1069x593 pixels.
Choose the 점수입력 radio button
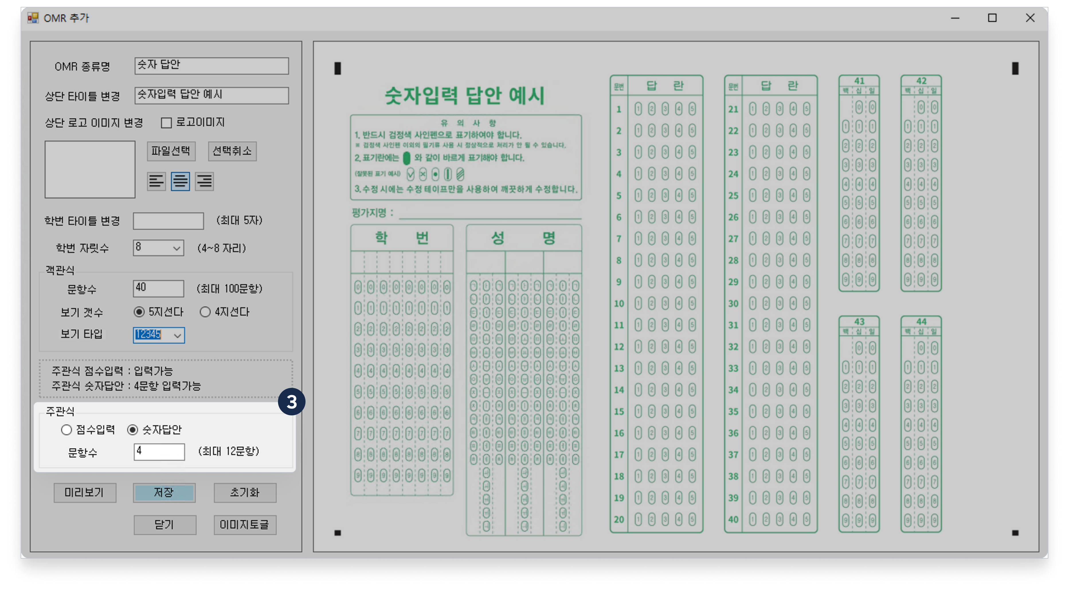click(x=66, y=430)
